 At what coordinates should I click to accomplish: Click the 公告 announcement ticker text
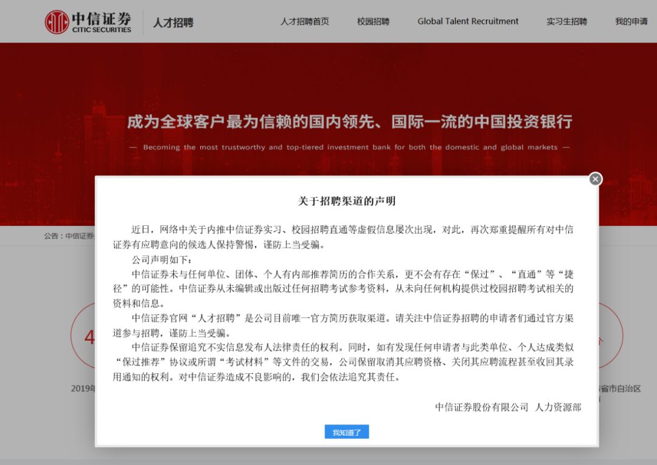point(69,236)
